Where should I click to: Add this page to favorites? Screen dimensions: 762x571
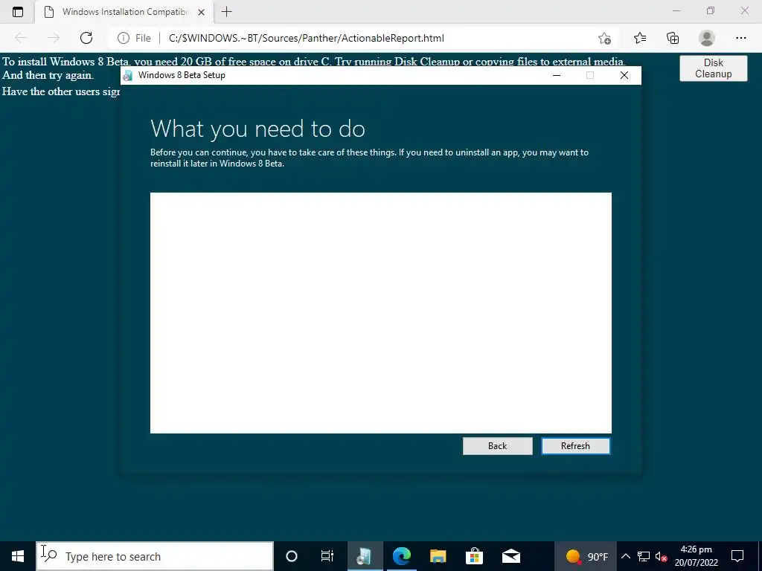coord(604,38)
